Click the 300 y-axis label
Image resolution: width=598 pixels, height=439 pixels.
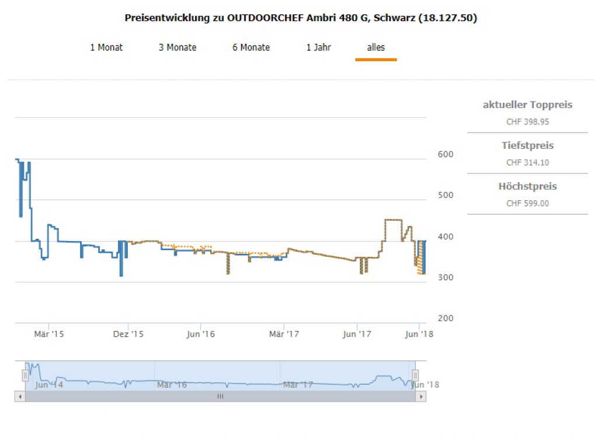coord(446,277)
